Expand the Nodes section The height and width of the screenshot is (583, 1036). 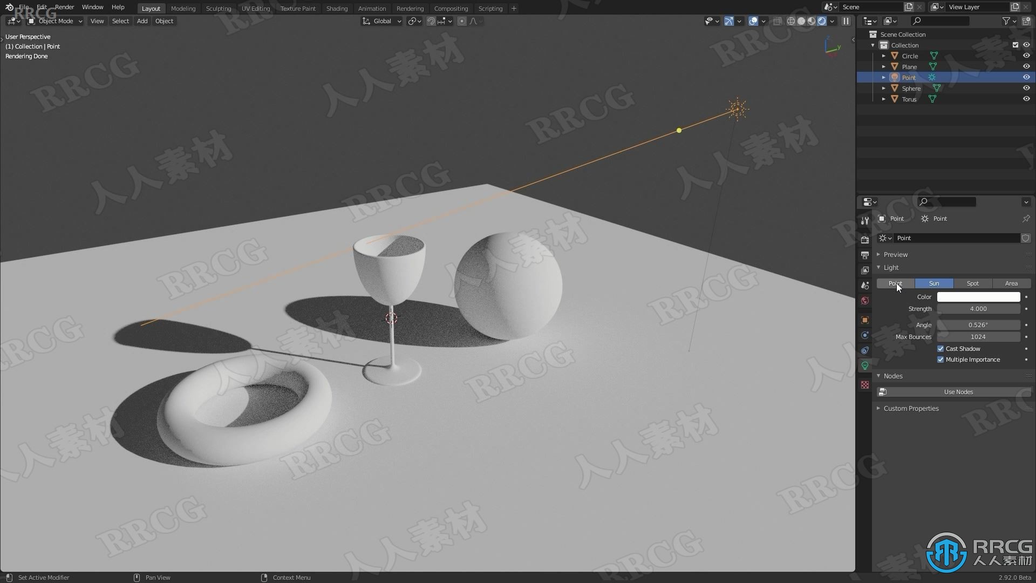tap(892, 375)
